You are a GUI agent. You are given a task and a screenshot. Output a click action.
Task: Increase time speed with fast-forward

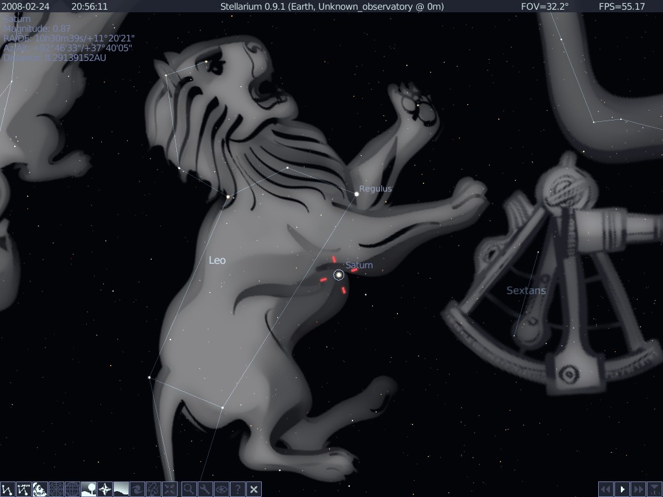pos(638,489)
